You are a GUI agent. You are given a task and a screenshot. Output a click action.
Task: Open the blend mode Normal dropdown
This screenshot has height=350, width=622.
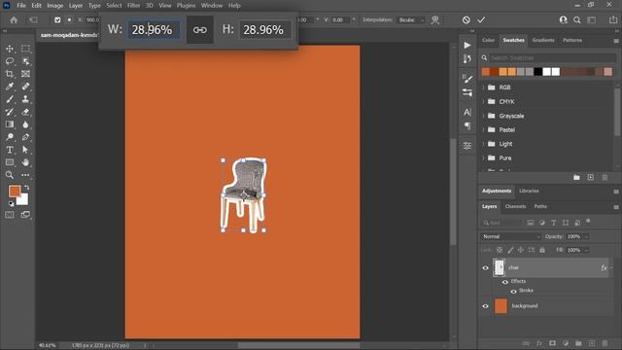[x=510, y=236]
